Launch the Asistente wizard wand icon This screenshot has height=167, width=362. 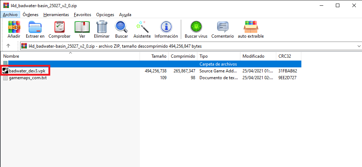pos(142,27)
